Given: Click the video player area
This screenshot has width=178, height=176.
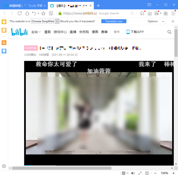Looking at the screenshot, I should tap(99, 113).
